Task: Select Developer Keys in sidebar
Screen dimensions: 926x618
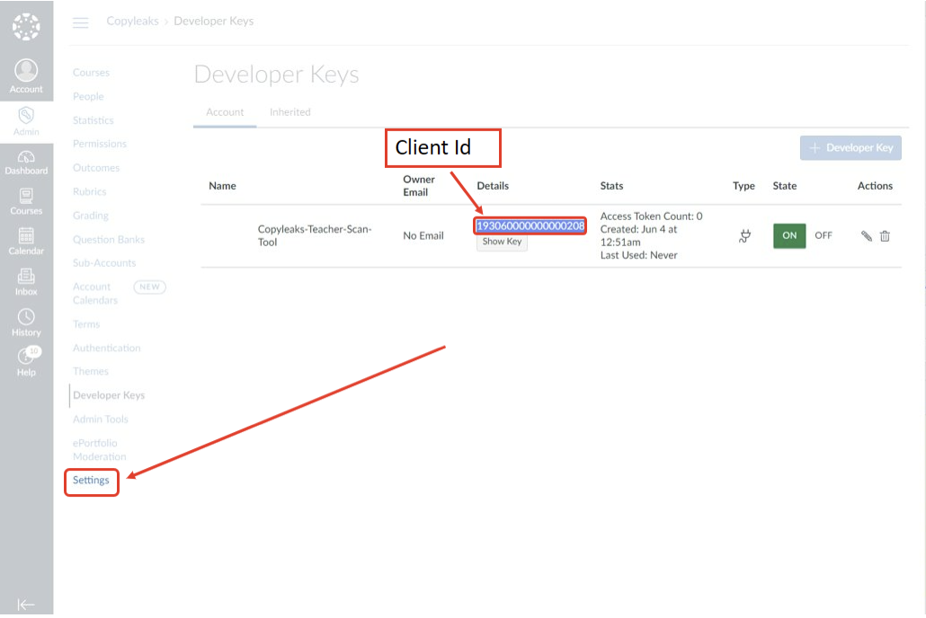Action: point(109,395)
